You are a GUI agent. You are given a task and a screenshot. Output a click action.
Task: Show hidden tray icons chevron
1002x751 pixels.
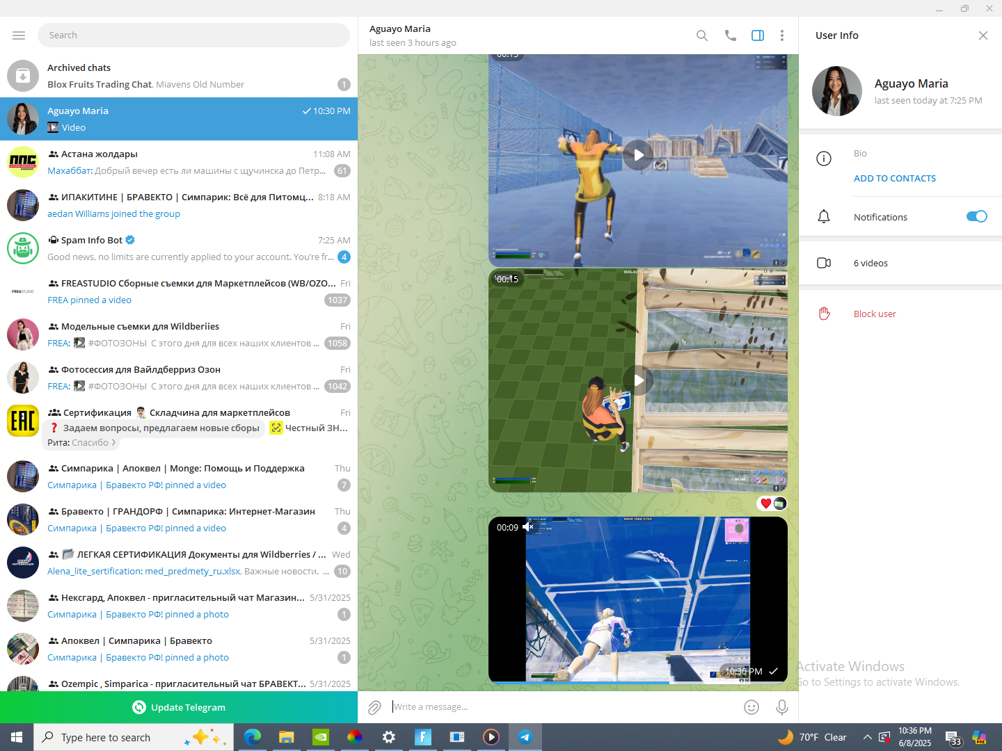click(x=867, y=737)
